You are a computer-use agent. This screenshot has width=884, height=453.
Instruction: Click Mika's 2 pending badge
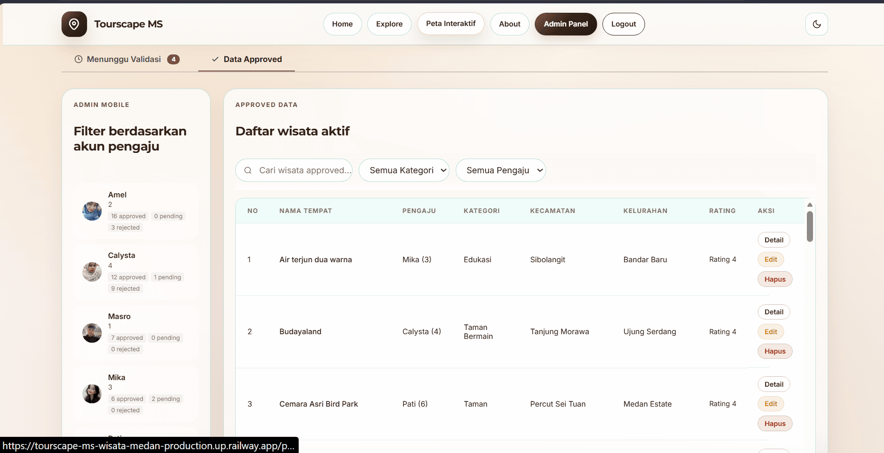(x=166, y=399)
